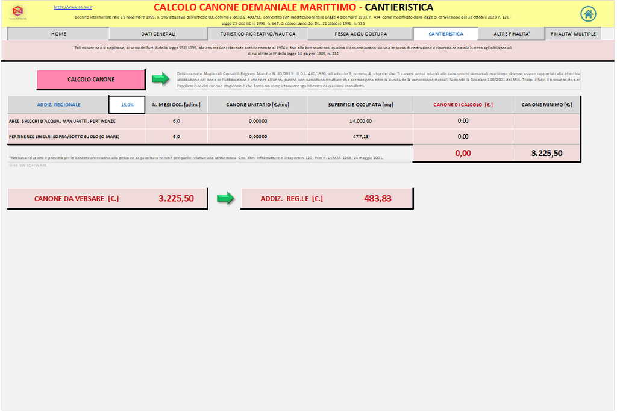617x412 pixels.
Task: Edit the 15,0% regional surcharge field
Action: (x=127, y=105)
